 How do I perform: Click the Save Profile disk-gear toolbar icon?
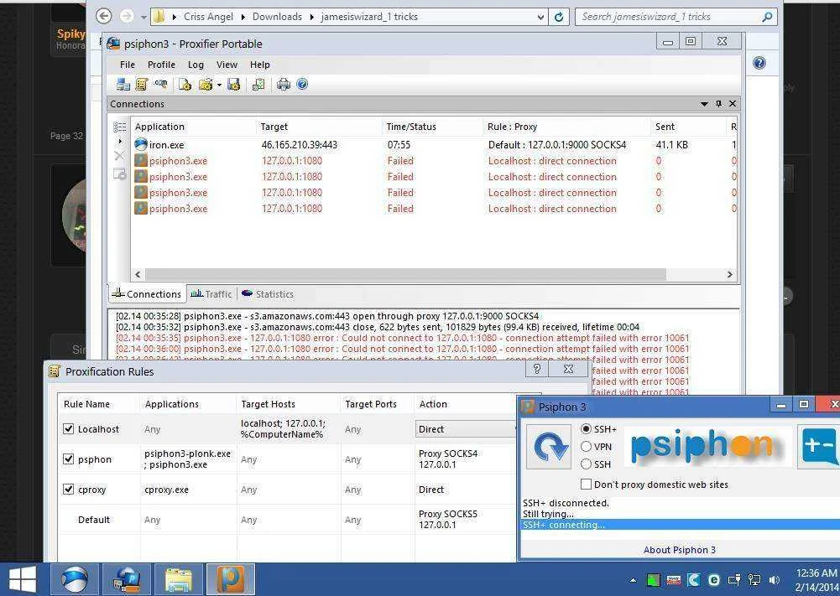(x=233, y=84)
